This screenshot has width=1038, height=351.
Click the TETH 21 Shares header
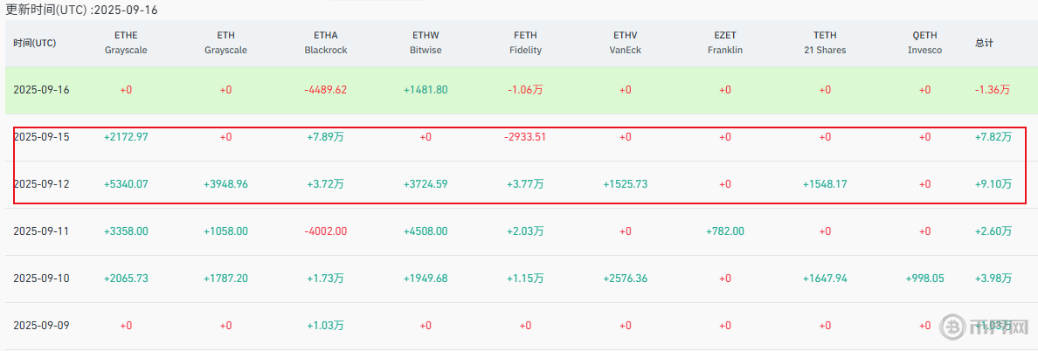coord(825,43)
